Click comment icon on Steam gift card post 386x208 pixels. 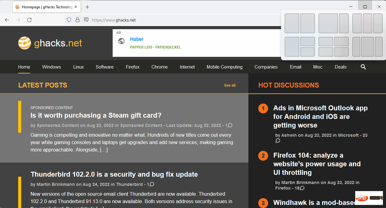230,125
